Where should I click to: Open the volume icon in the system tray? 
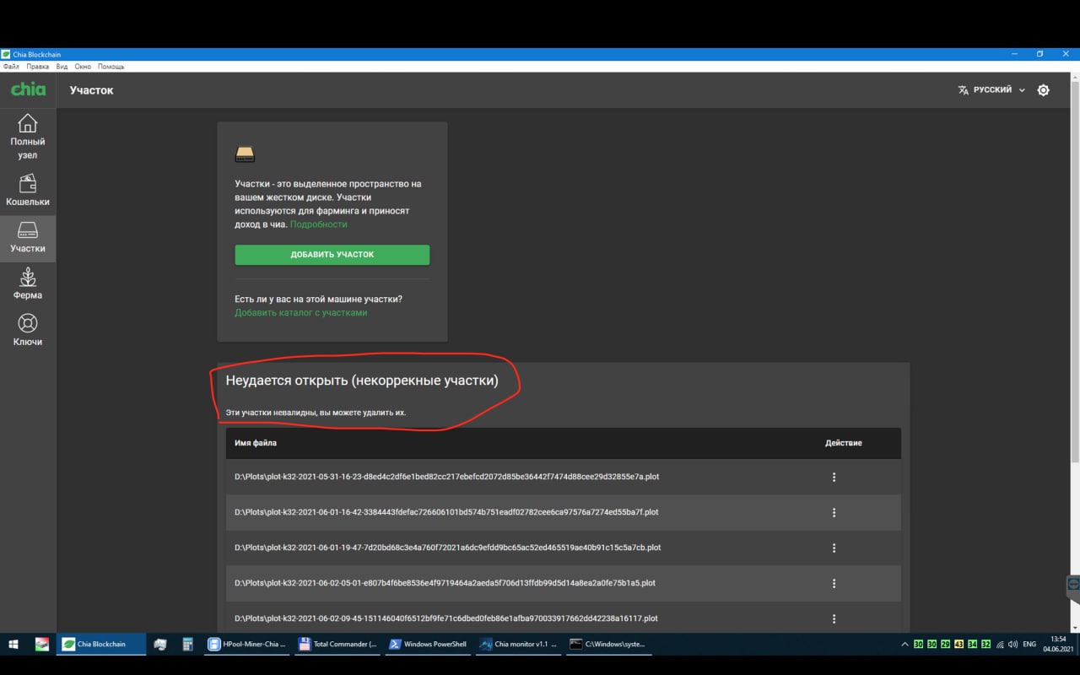pos(1012,644)
